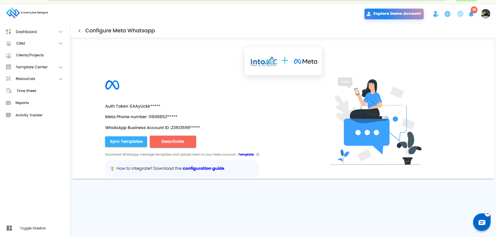496x237 pixels.
Task: Click the Clients/Projects people icon
Action: tap(9, 55)
